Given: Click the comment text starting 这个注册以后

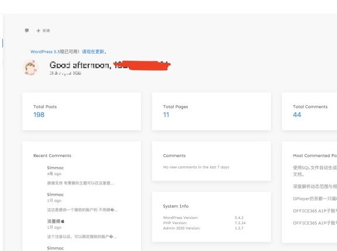Looking at the screenshot, I should point(82,236).
